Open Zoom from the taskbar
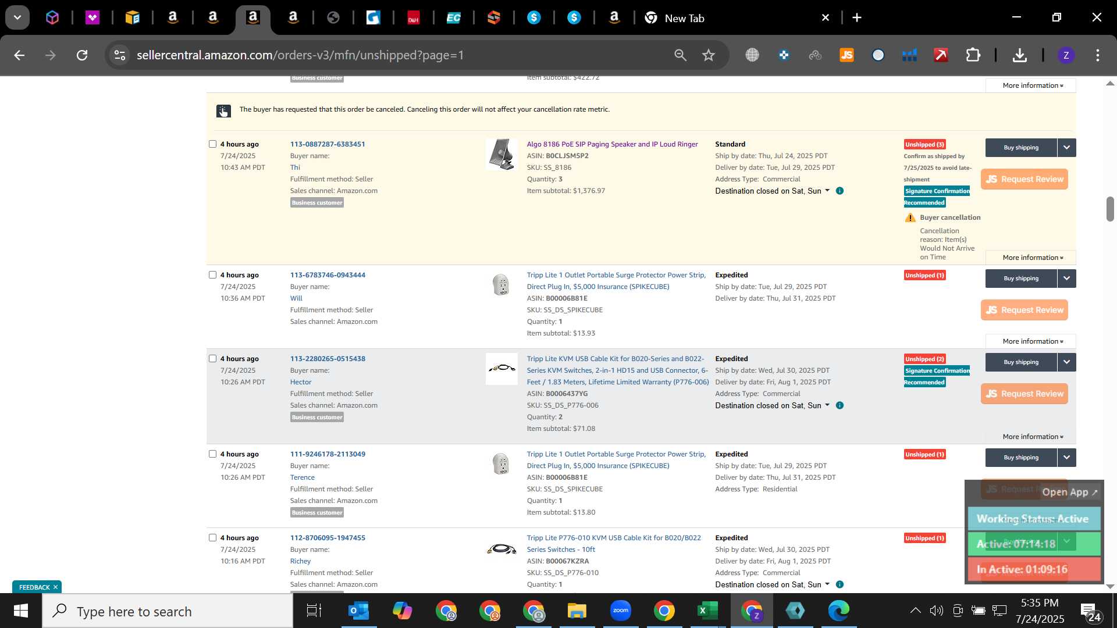This screenshot has width=1117, height=628. point(621,611)
